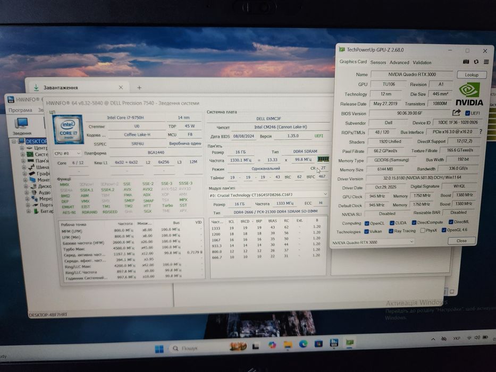Viewport: 496px width, 372px height.
Task: Show hidden system tray icons chevron
Action: tap(433, 339)
